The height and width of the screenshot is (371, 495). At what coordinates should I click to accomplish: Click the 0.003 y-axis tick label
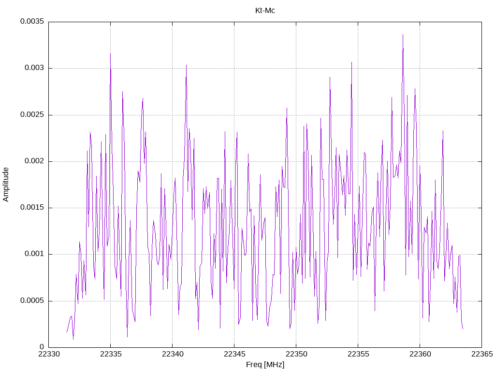tap(34, 68)
